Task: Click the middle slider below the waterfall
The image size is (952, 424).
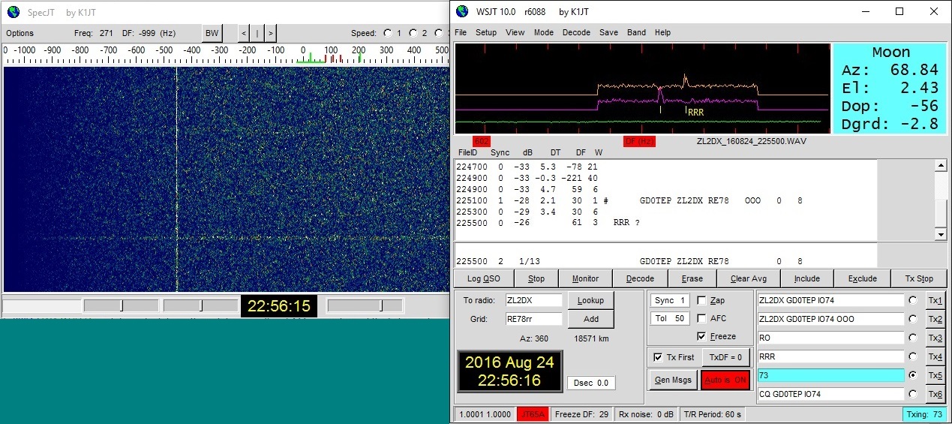Action: tap(200, 305)
